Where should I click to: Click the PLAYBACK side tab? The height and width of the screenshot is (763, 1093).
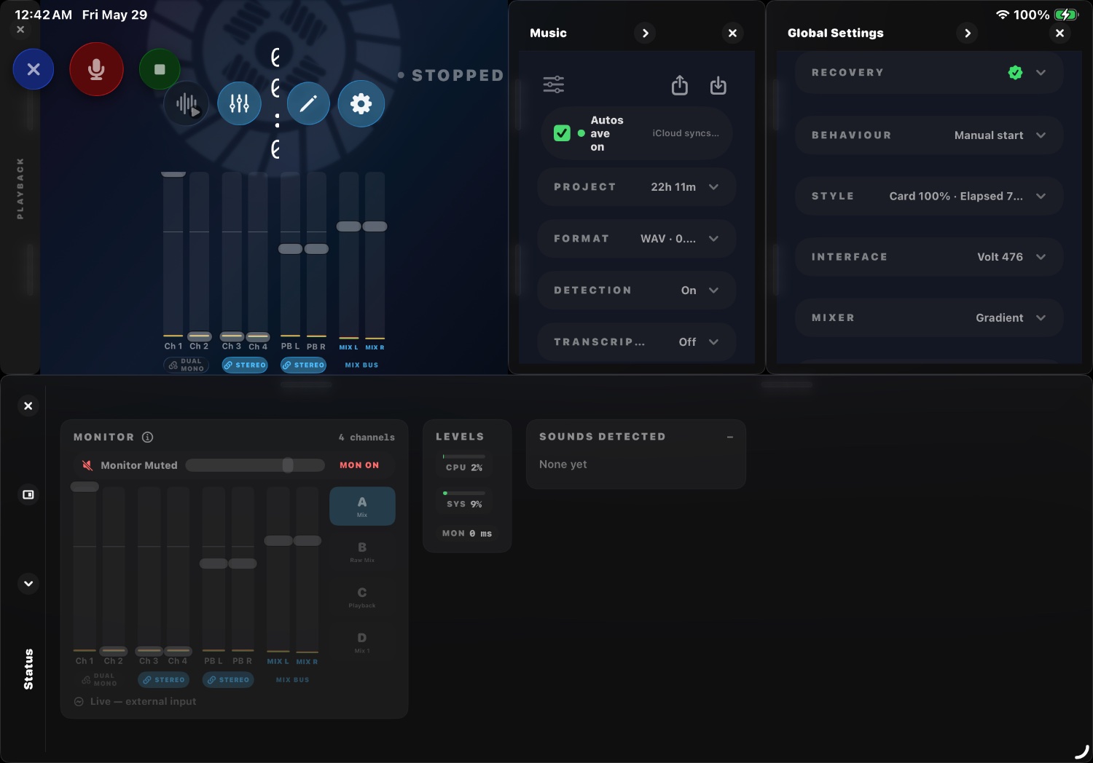20,188
